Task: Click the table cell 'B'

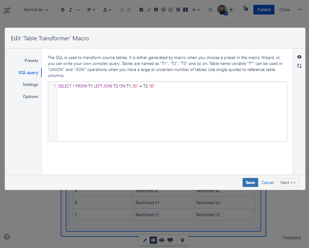Action: pos(102,203)
